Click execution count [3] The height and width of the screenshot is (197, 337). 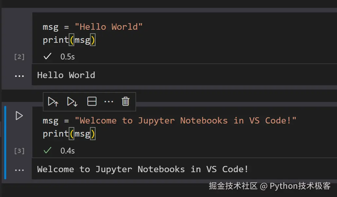19,151
